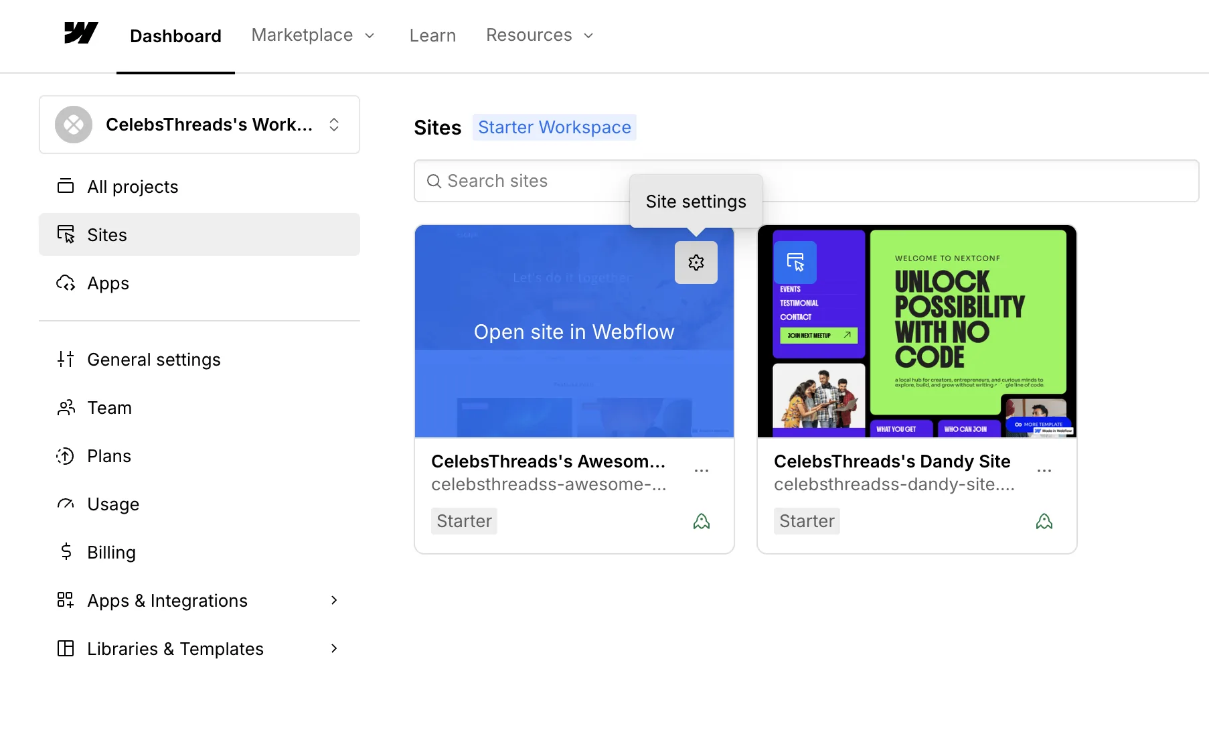Select All projects in the sidebar
This screenshot has width=1209, height=730.
pyautogui.click(x=199, y=186)
